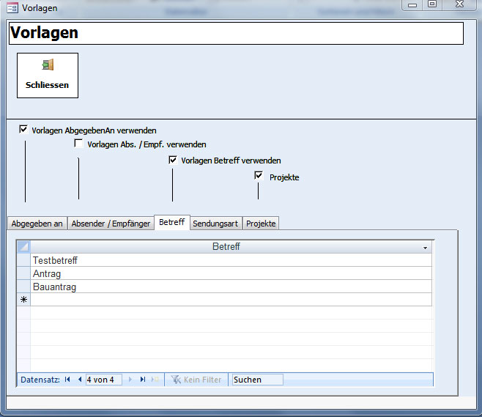The width and height of the screenshot is (482, 417).
Task: Click the Vorlagen form icon in title bar
Action: [x=12, y=7]
